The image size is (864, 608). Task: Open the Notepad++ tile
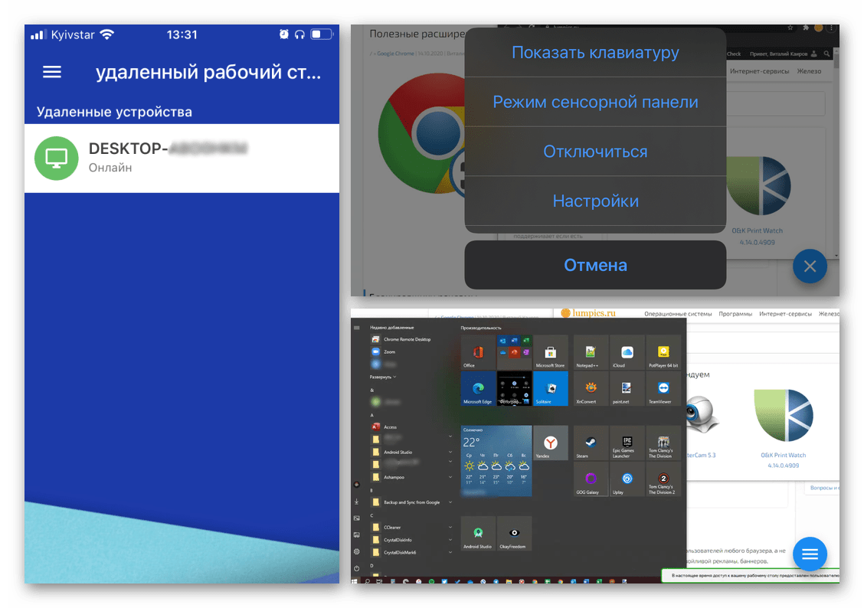click(x=591, y=352)
